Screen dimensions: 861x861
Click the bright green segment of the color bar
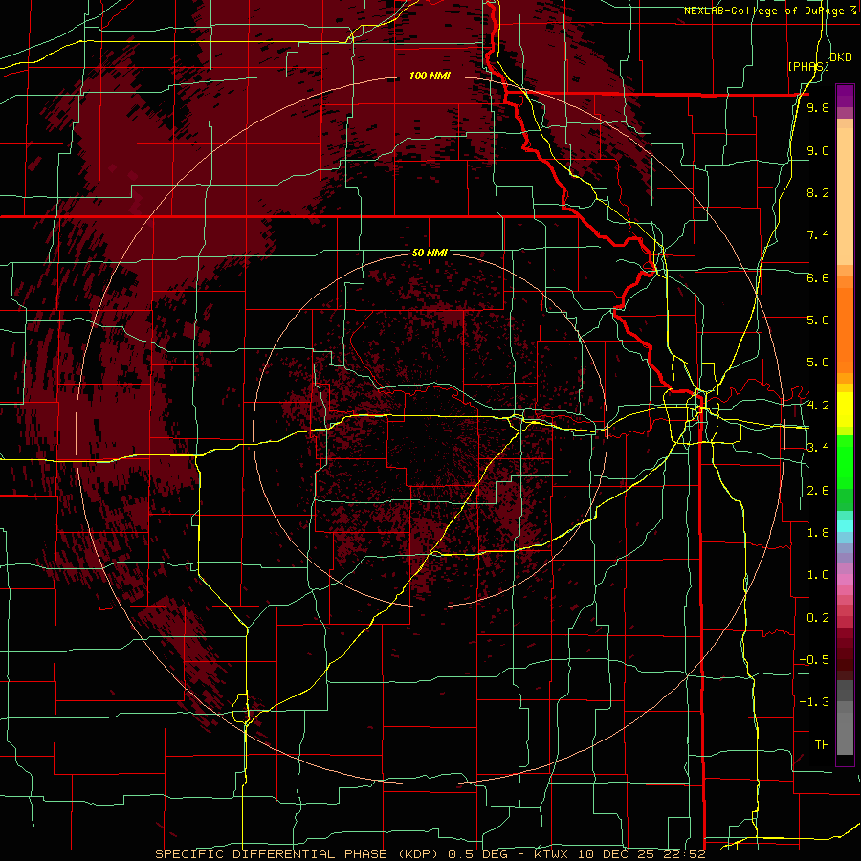point(845,461)
